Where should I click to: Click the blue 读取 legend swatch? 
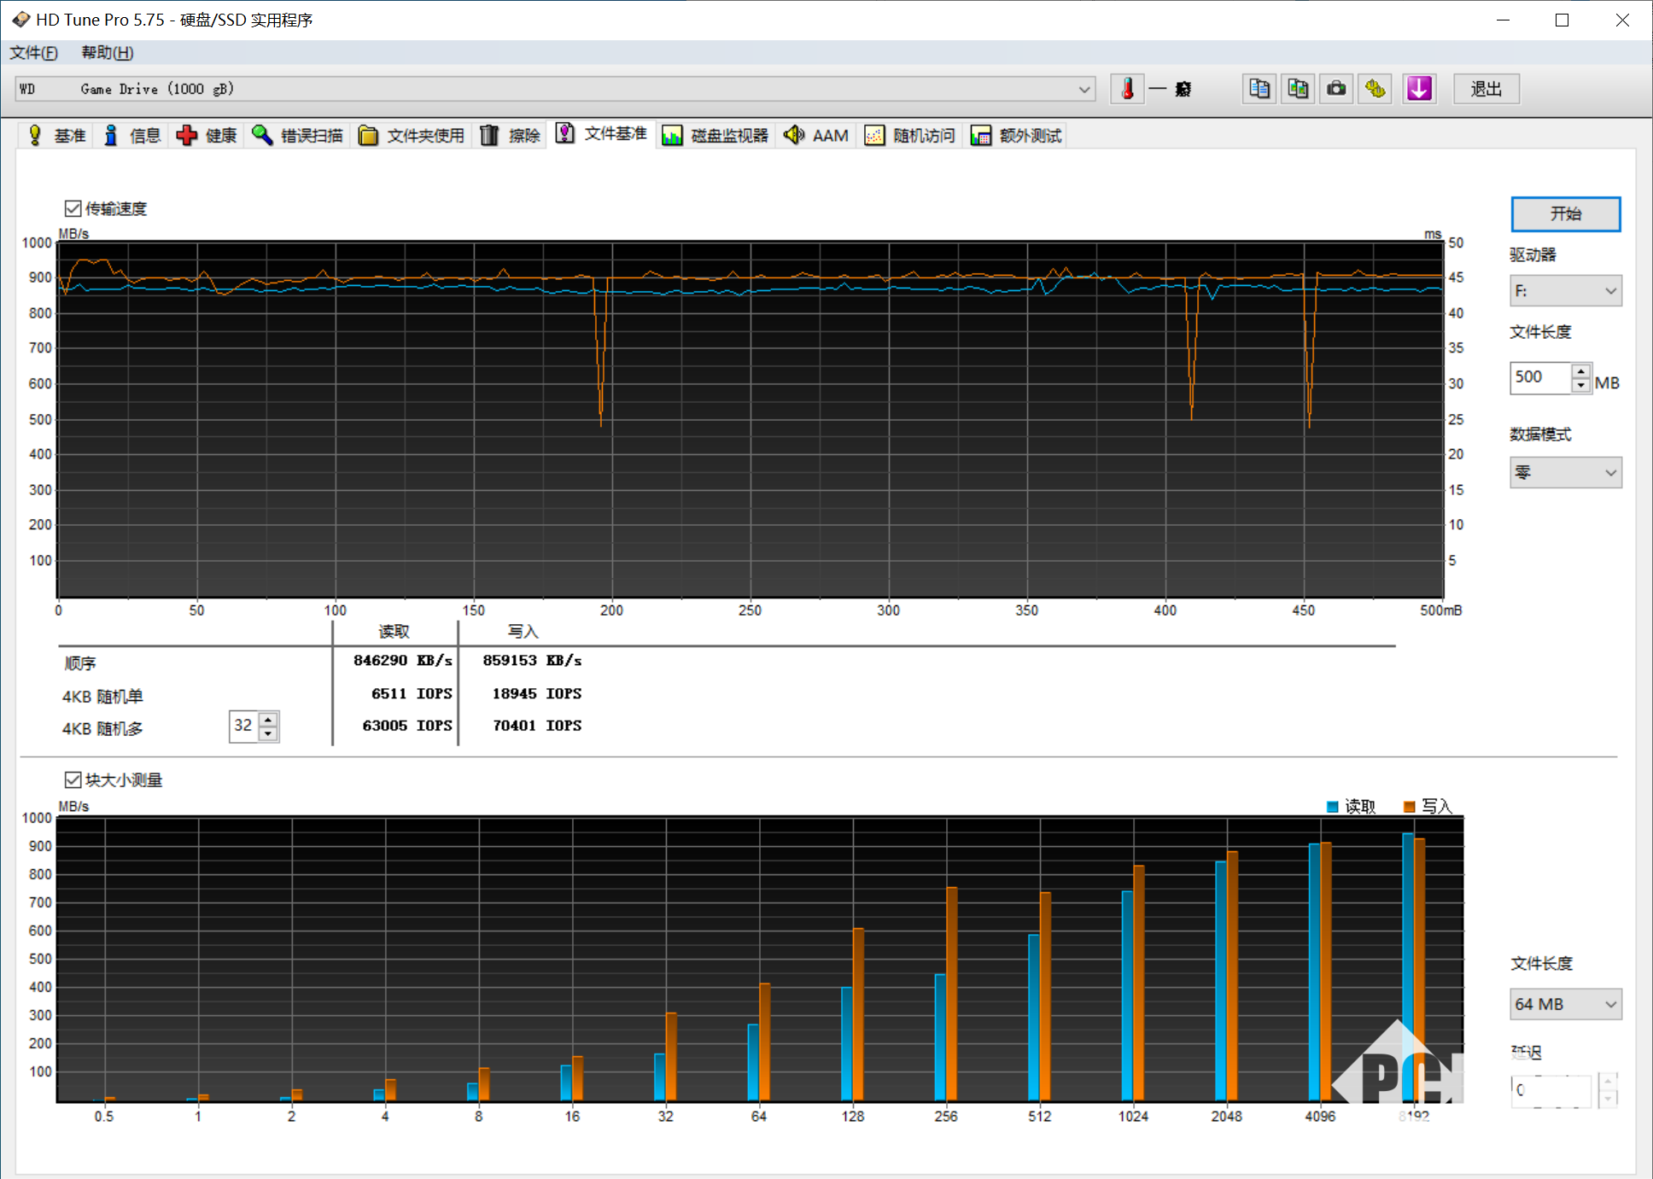click(x=1333, y=808)
